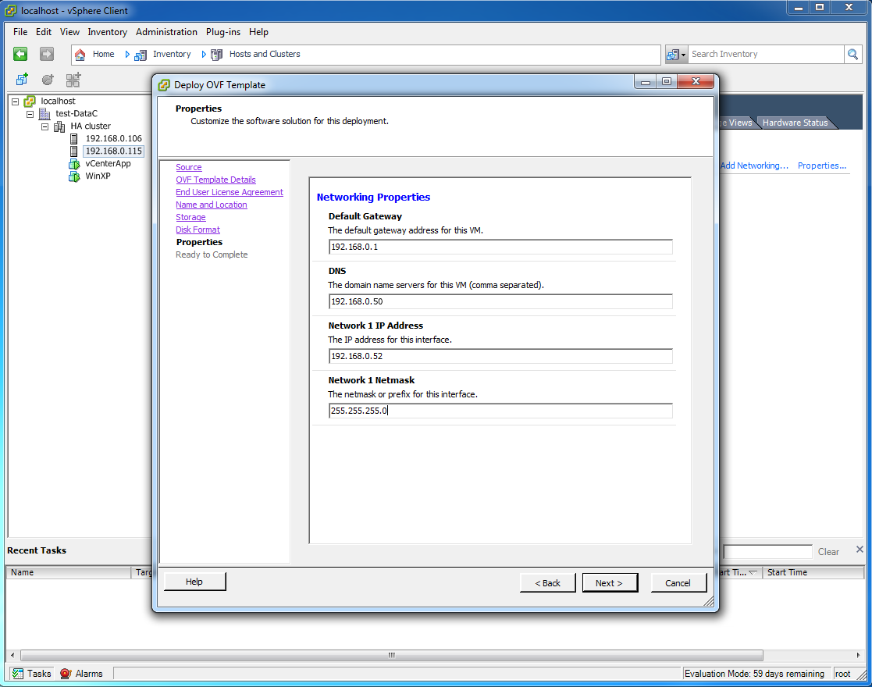
Task: Open the File menu
Action: pos(20,32)
